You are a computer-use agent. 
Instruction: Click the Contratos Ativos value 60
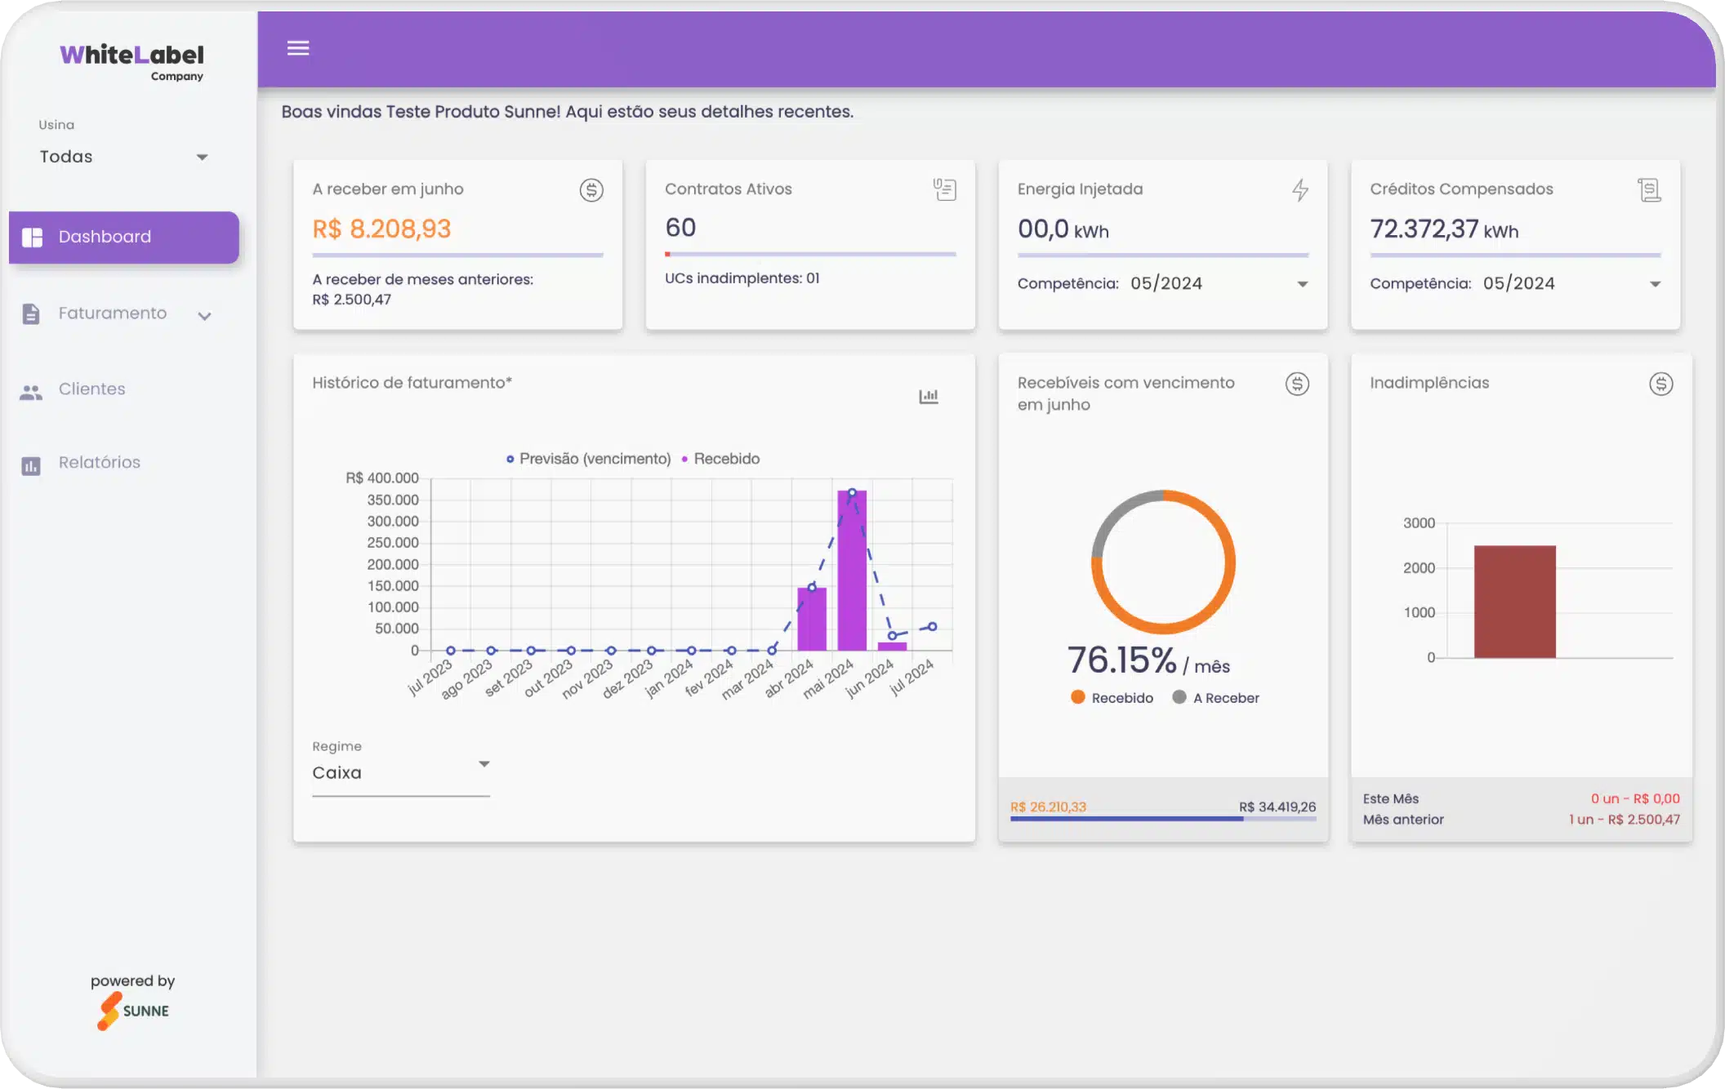click(x=680, y=228)
